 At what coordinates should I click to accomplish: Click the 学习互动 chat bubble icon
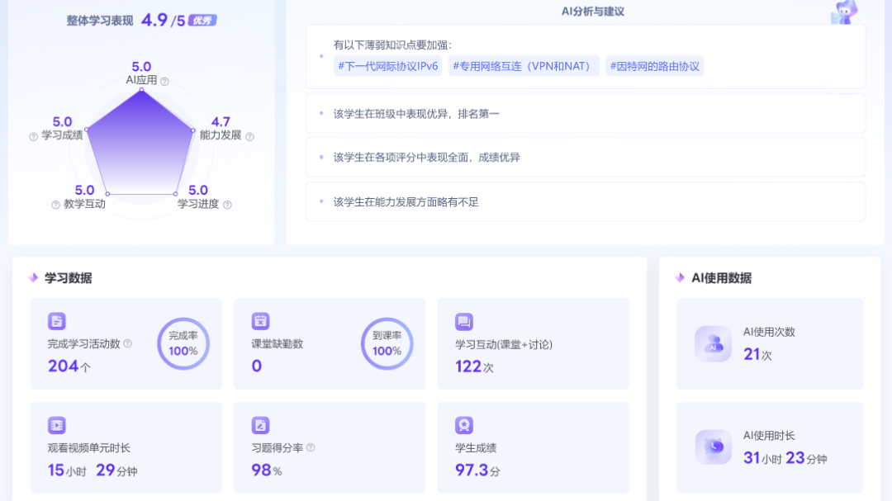coord(464,322)
